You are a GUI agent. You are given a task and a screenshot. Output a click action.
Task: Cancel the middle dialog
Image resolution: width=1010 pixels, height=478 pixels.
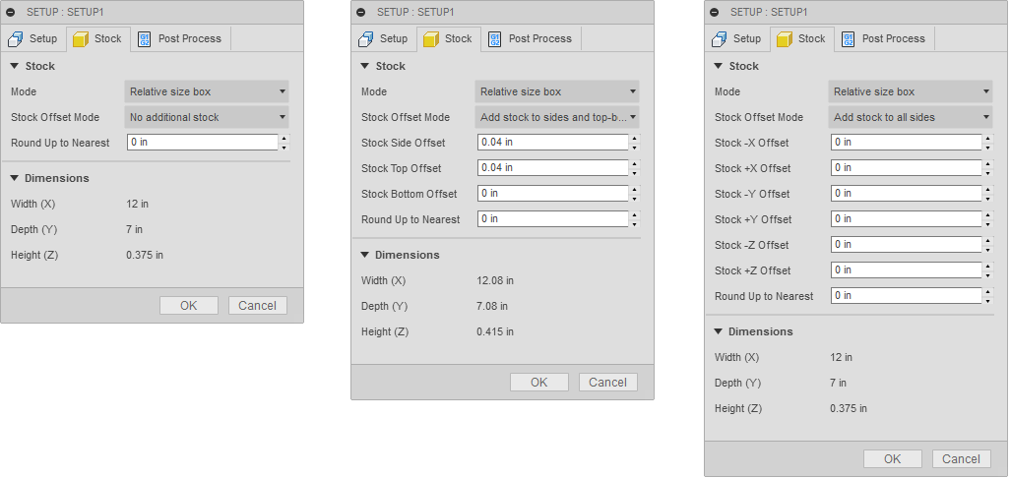[x=608, y=383]
